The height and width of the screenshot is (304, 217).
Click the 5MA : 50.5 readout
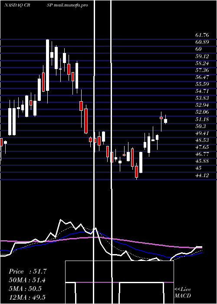click(x=25, y=289)
